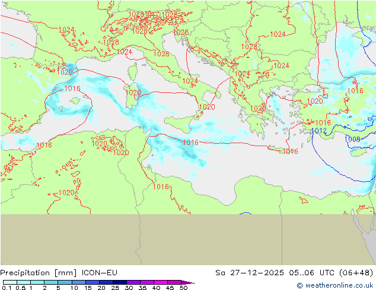
Task: Click the legend value label '0.1'
Action: click(x=7, y=288)
